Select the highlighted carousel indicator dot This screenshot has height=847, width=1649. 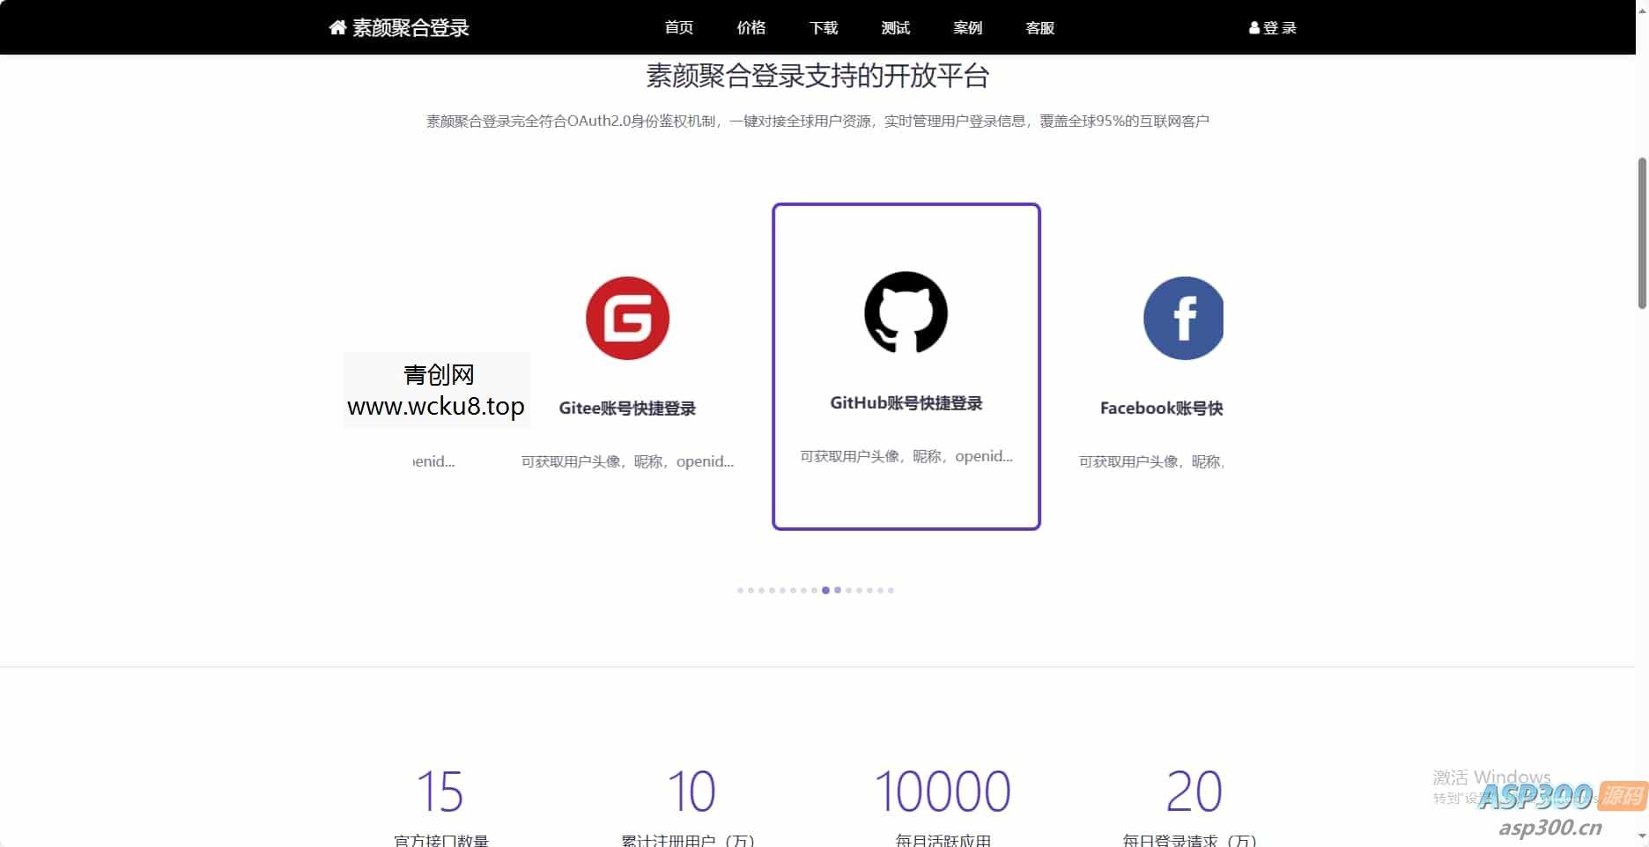[x=825, y=591]
